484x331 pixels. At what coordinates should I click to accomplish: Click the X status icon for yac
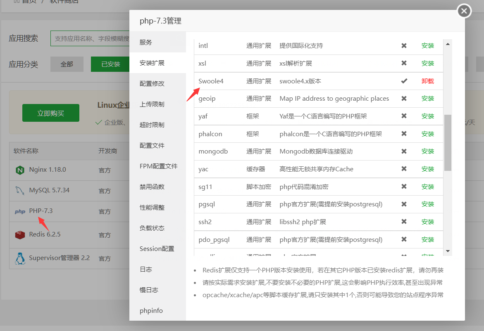click(x=404, y=168)
